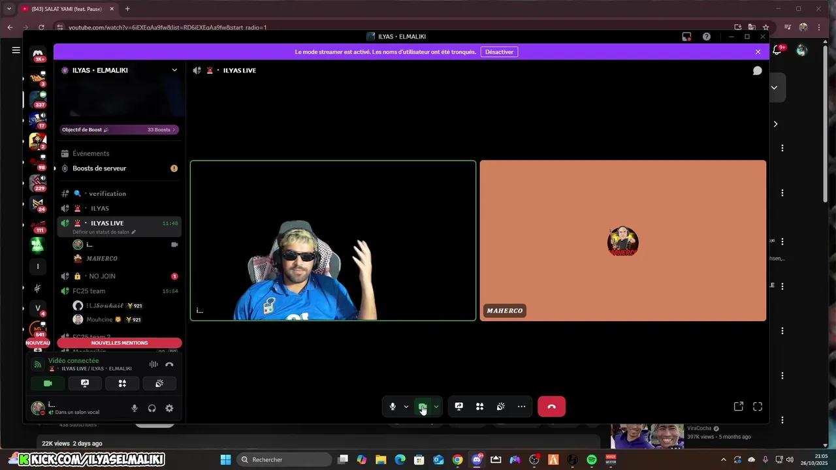Hang up with the red disconnect button
This screenshot has height=470, width=836.
point(551,407)
